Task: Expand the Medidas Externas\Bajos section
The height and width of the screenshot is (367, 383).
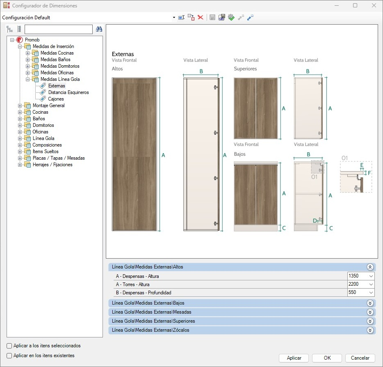Action: (370, 303)
